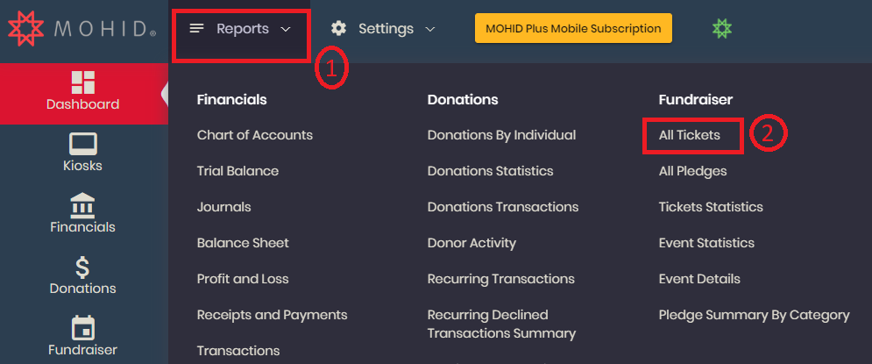Open the Dashboard sidebar icon

click(83, 82)
